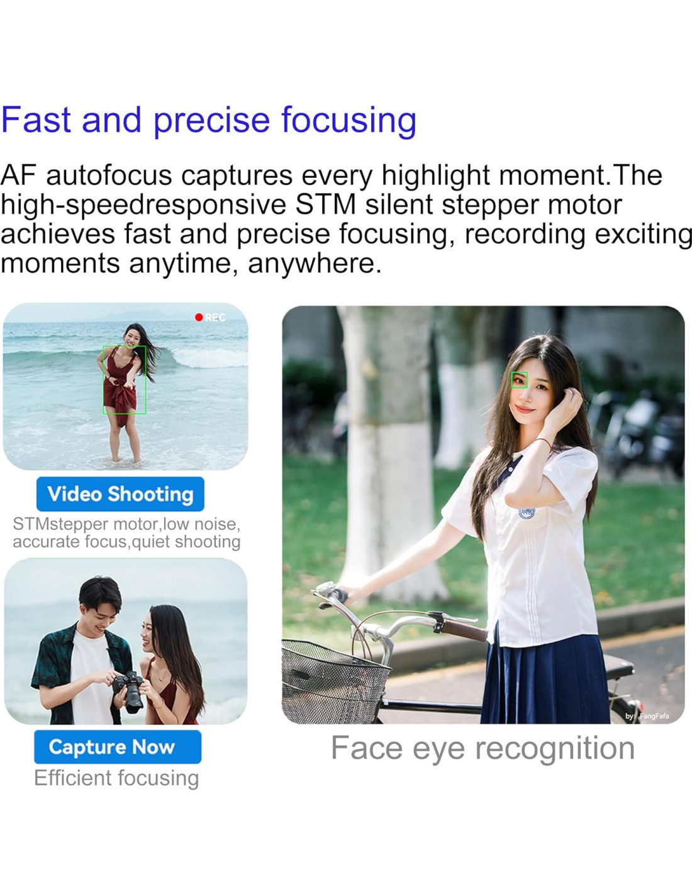Click the Face eye recognition caption
The image size is (692, 894).
tap(483, 748)
